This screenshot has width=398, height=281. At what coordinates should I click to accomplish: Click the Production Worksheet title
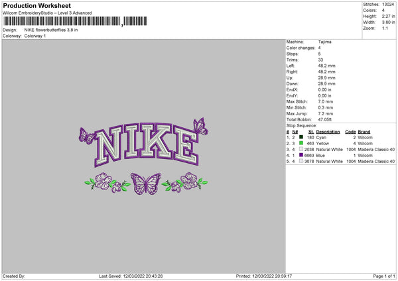coord(36,5)
